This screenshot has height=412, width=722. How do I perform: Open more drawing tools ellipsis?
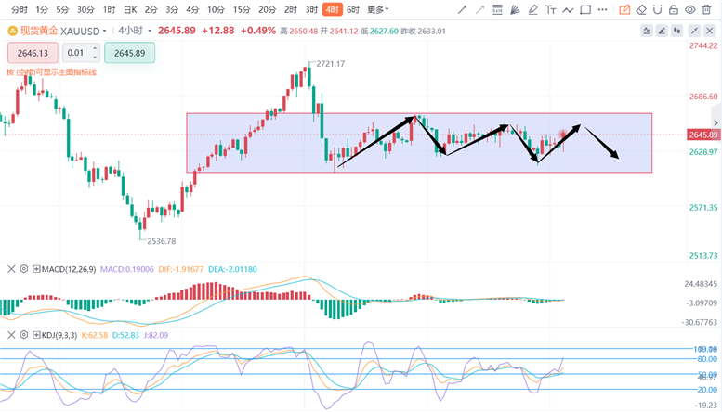602,9
